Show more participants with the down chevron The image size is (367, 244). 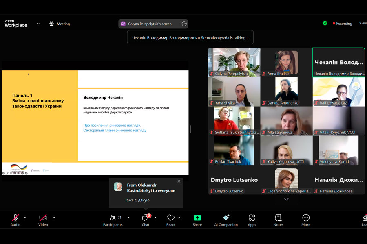click(286, 199)
